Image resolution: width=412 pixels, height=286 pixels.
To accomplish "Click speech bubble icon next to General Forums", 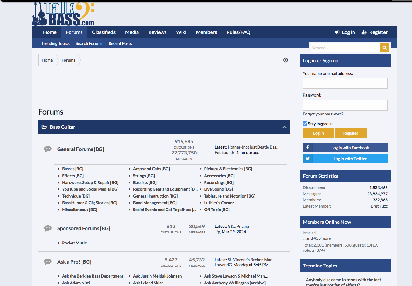I will pos(48,149).
